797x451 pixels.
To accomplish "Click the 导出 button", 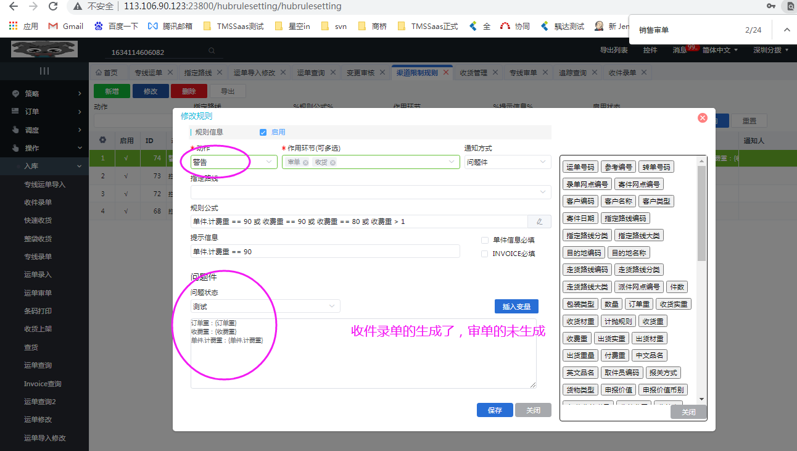I will [x=228, y=91].
